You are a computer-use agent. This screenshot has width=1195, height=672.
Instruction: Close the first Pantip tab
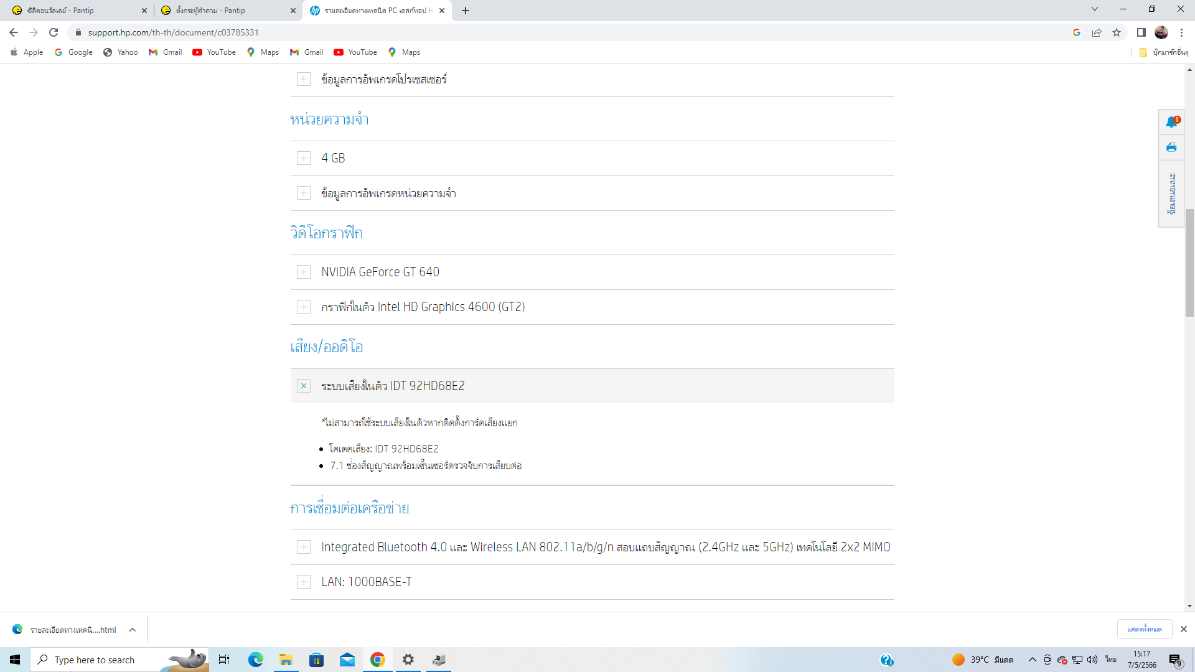(x=144, y=11)
